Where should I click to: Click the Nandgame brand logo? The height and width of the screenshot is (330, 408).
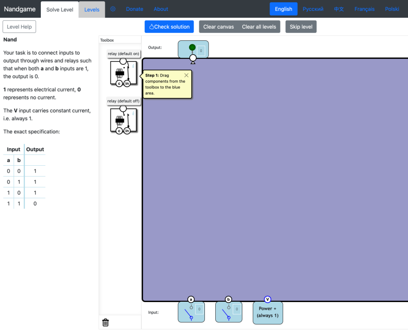click(20, 9)
